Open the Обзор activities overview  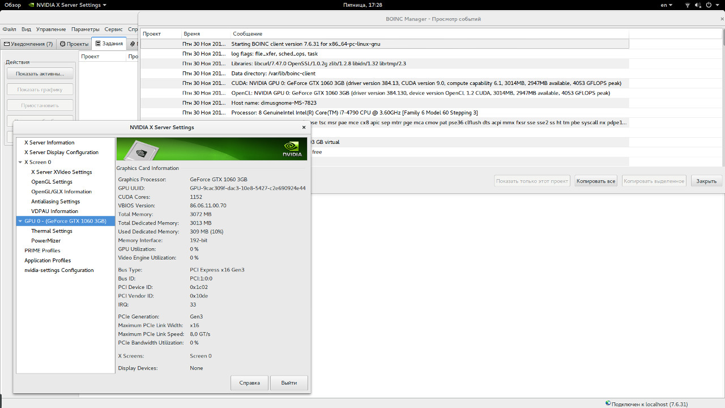coord(12,5)
